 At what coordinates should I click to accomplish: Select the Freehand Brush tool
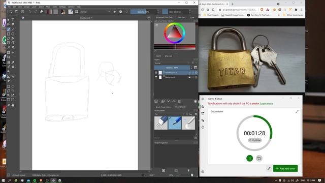[x=9, y=29]
